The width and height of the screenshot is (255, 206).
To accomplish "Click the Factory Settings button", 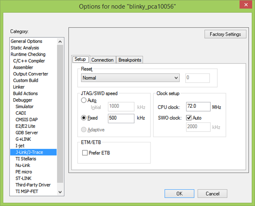I will click(x=225, y=34).
